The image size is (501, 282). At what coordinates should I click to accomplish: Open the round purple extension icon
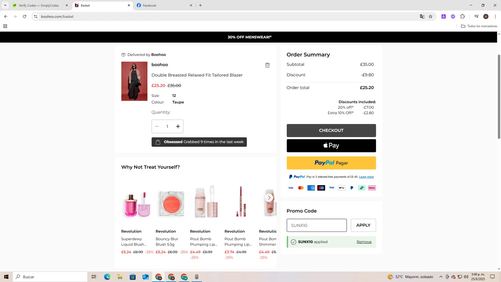[453, 16]
